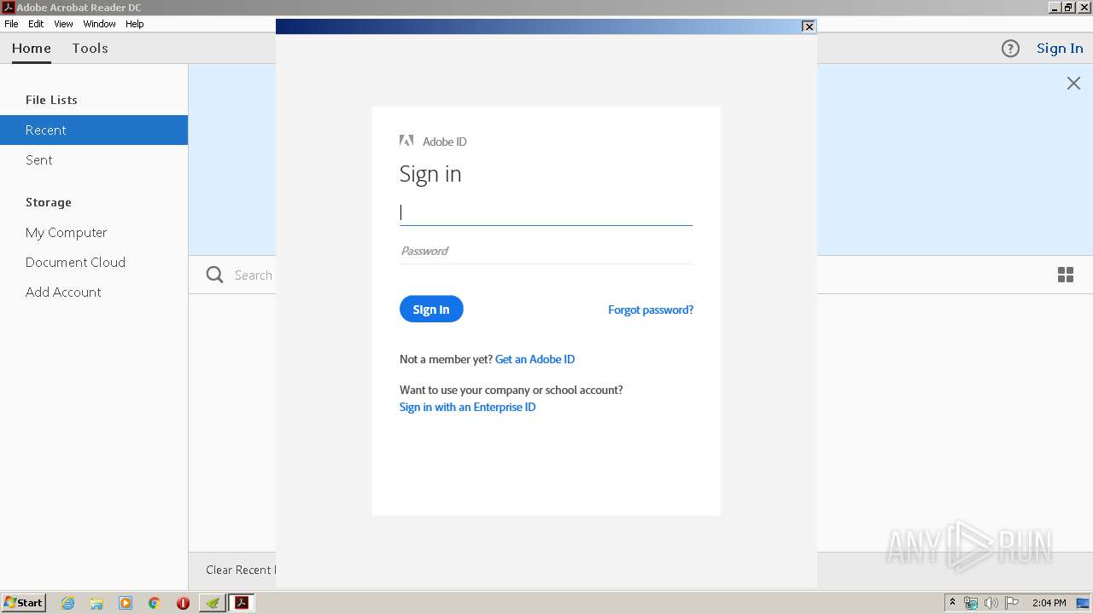Select Document Cloud under Storage

click(x=94, y=262)
